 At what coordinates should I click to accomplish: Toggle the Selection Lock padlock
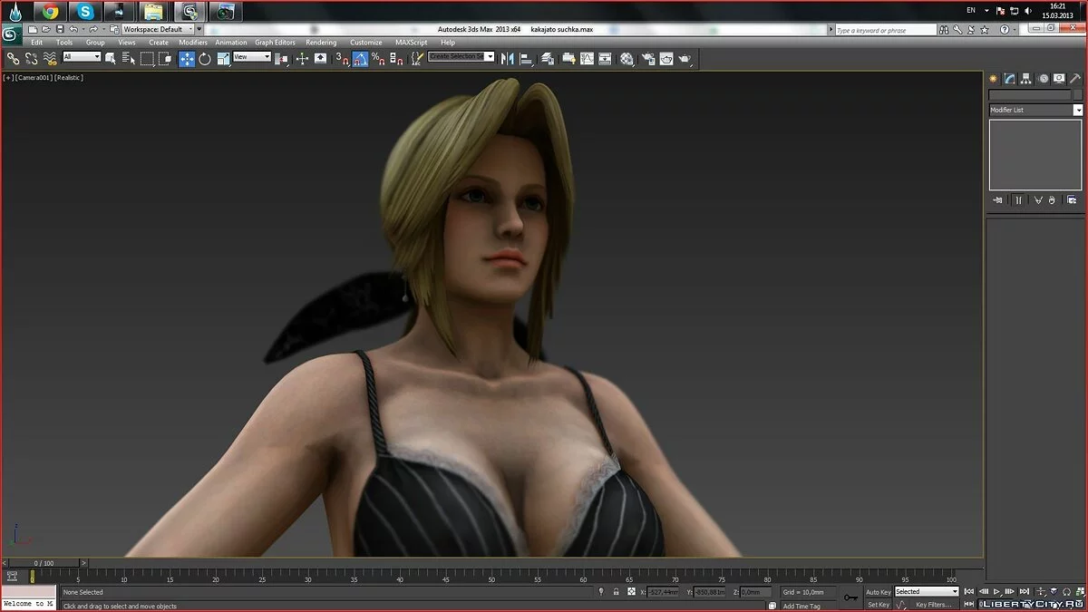[x=617, y=592]
